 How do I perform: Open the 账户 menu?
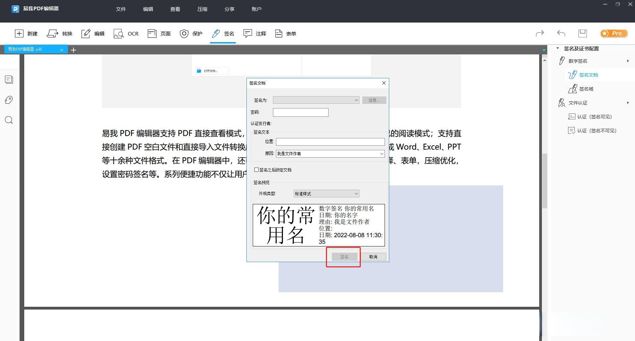pyautogui.click(x=257, y=9)
